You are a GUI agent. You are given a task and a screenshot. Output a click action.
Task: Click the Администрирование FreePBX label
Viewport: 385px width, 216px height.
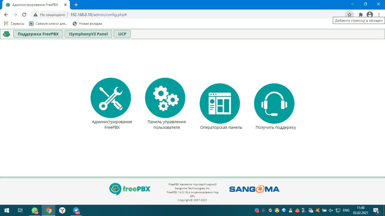pyautogui.click(x=112, y=124)
